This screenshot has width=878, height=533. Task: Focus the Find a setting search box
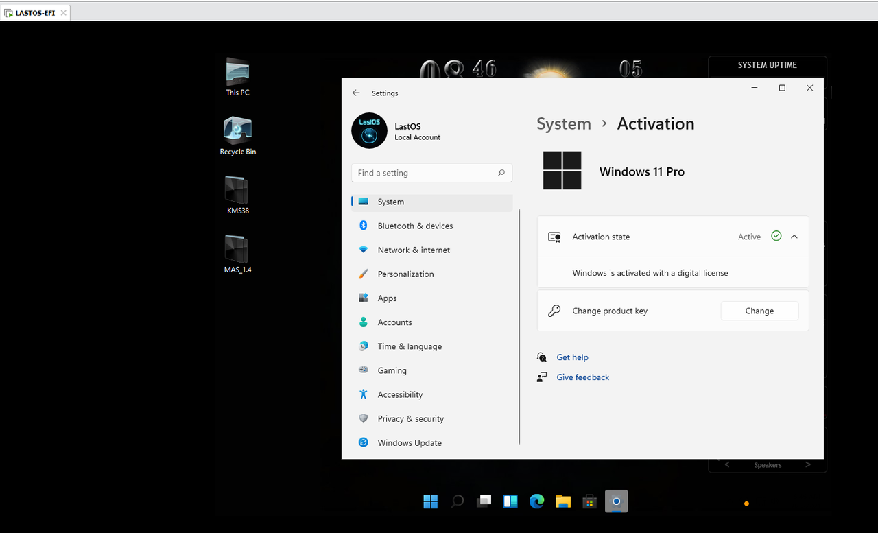pyautogui.click(x=431, y=173)
